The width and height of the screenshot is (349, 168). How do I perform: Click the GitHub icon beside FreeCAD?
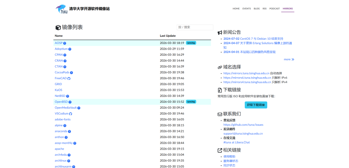pyautogui.click(x=69, y=79)
